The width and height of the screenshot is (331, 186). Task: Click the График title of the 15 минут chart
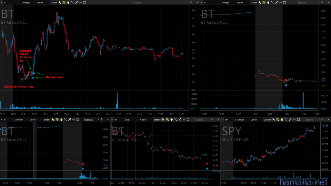88,120
